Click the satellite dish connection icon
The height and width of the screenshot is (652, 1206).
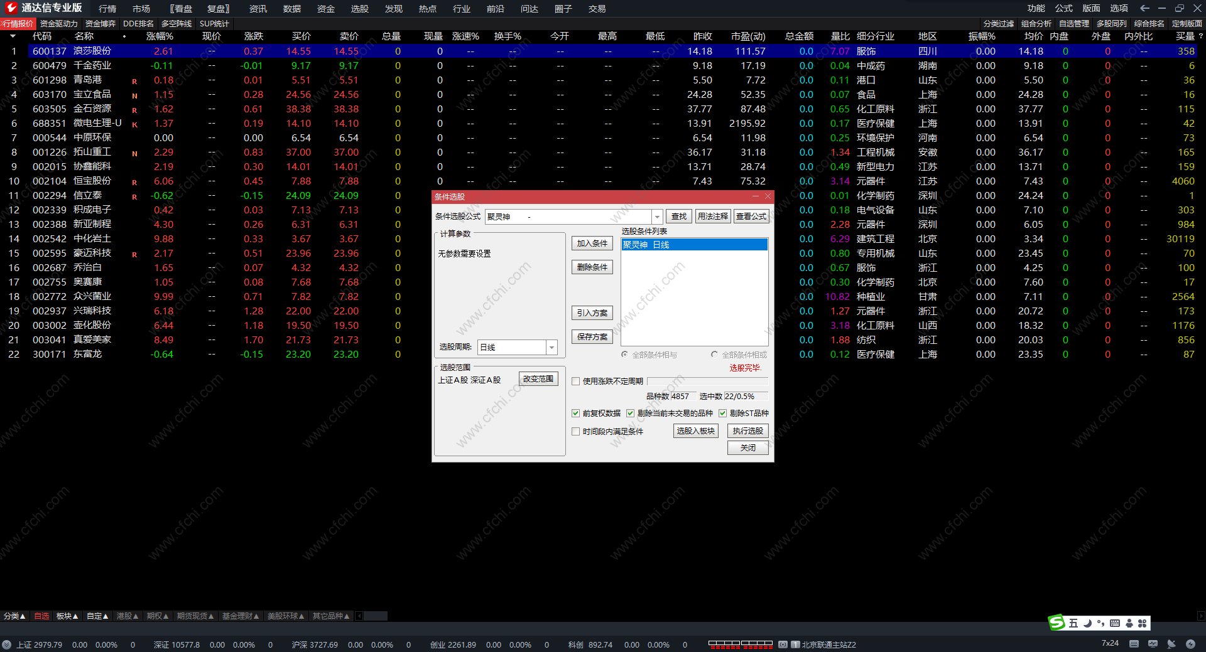click(x=1171, y=644)
